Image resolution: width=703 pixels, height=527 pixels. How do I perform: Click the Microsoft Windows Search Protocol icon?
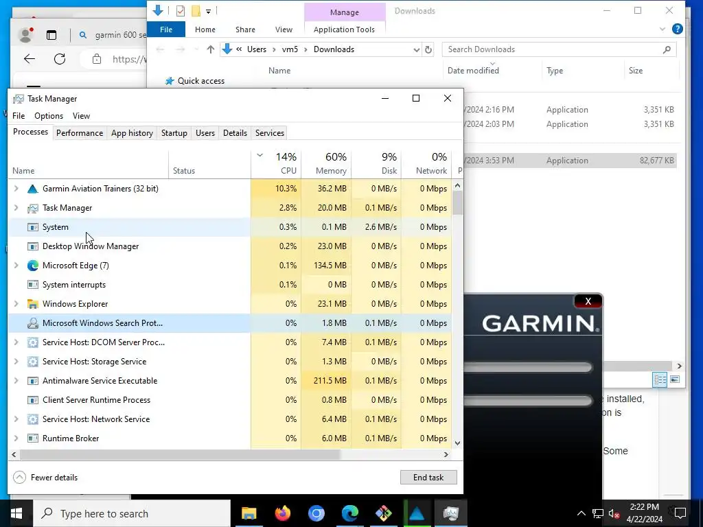pyautogui.click(x=33, y=323)
